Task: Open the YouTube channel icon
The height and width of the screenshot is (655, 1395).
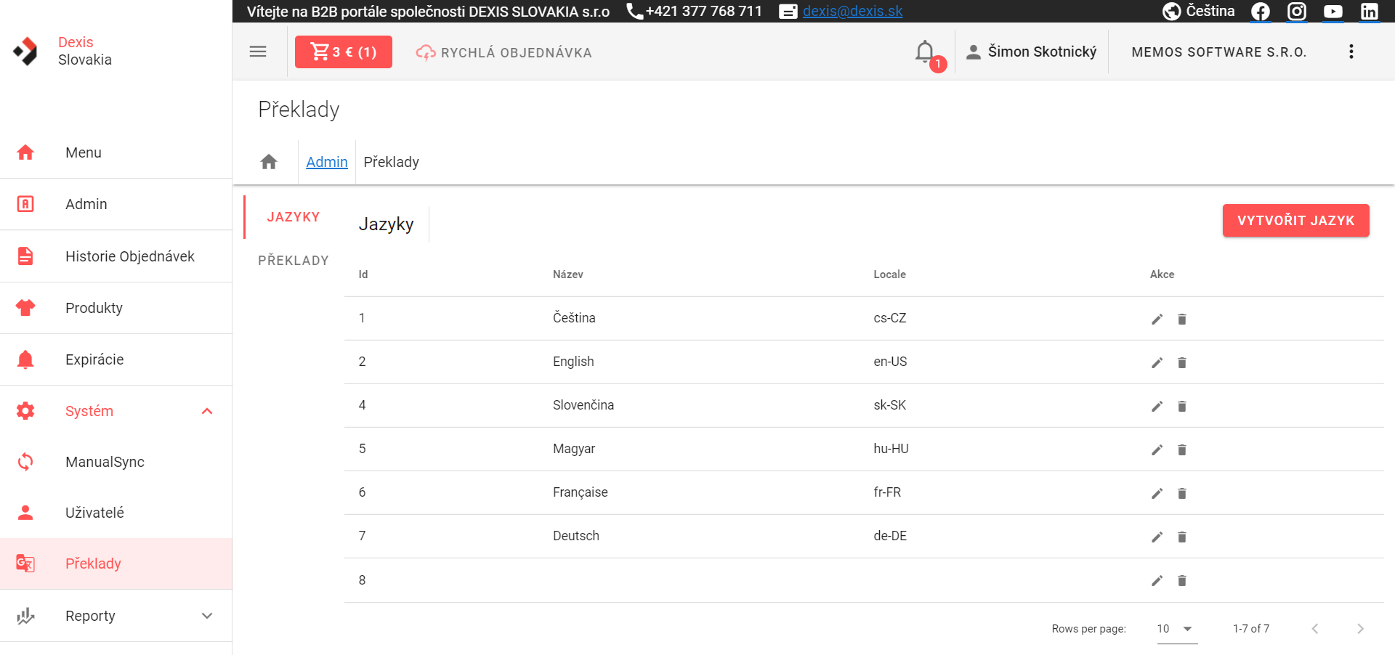Action: click(x=1333, y=11)
